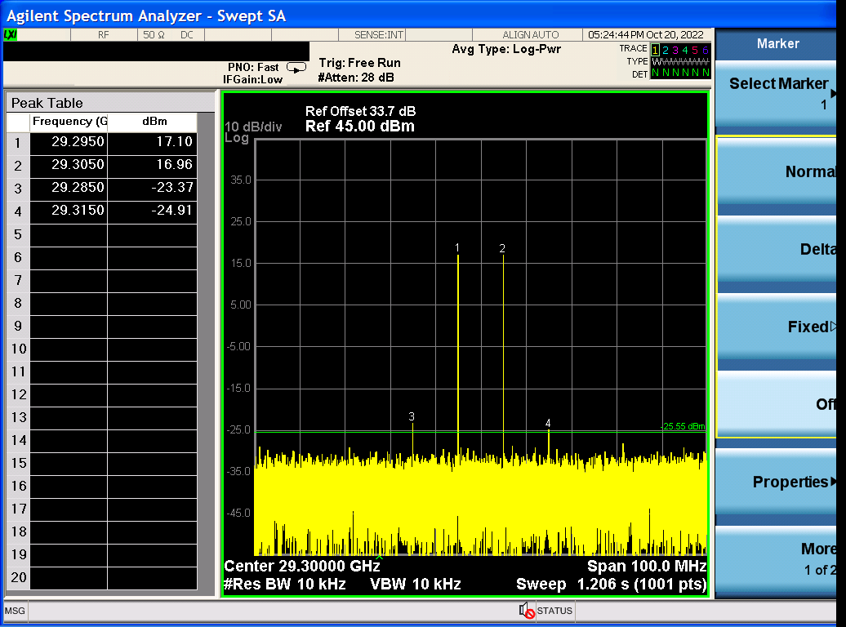Select trace 3 indicator
The width and height of the screenshot is (846, 627).
point(675,50)
